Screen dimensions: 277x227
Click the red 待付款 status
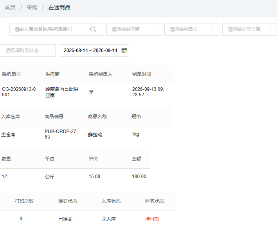[x=152, y=219]
